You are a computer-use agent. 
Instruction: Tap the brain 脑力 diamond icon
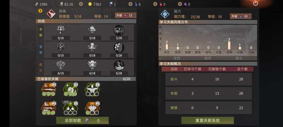(165, 14)
